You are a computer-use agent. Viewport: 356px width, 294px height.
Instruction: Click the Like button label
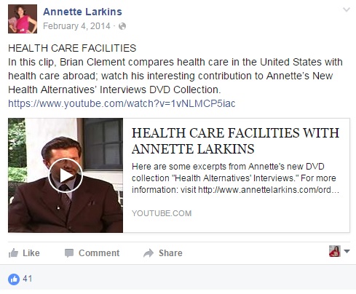coord(31,253)
